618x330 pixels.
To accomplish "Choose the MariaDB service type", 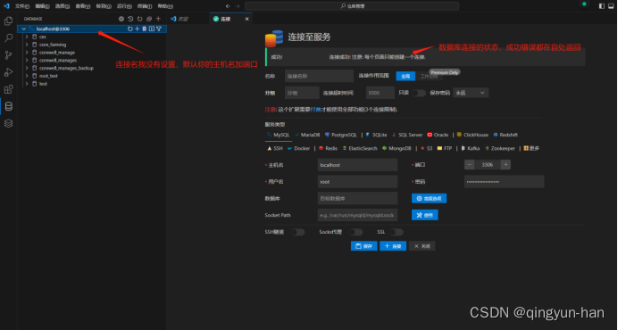I will click(307, 135).
